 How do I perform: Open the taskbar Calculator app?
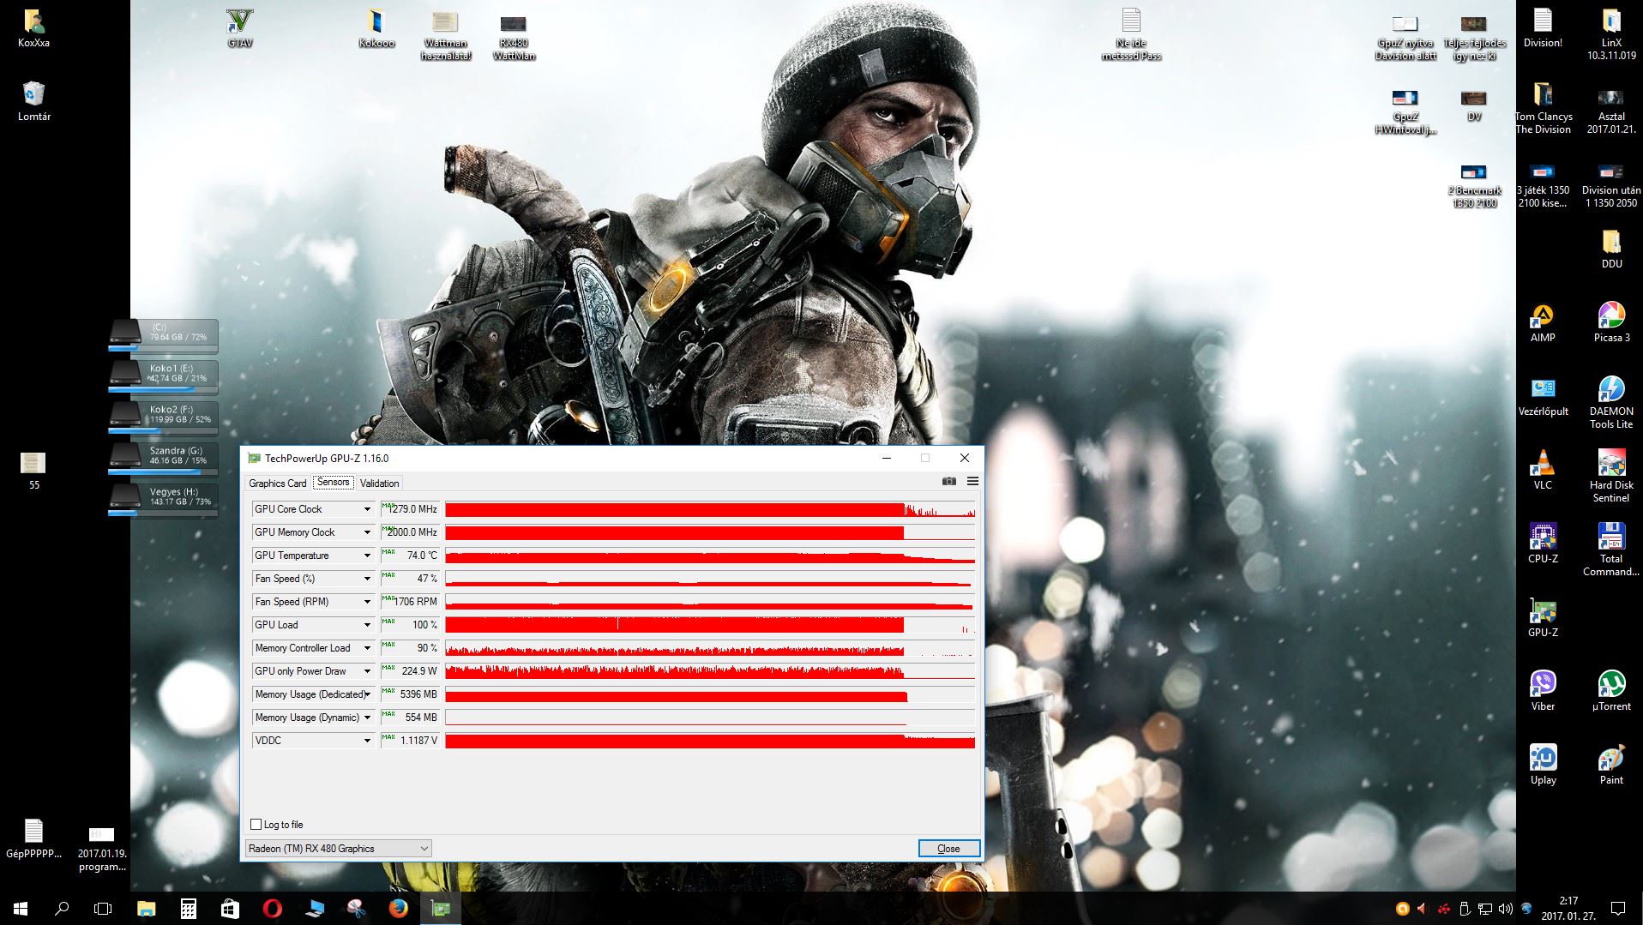point(188,909)
